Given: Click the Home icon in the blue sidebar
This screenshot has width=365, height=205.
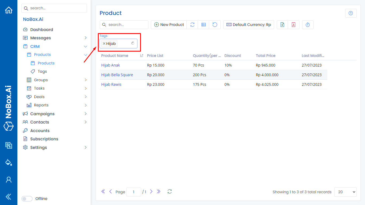Looking at the screenshot, I should click(x=9, y=10).
